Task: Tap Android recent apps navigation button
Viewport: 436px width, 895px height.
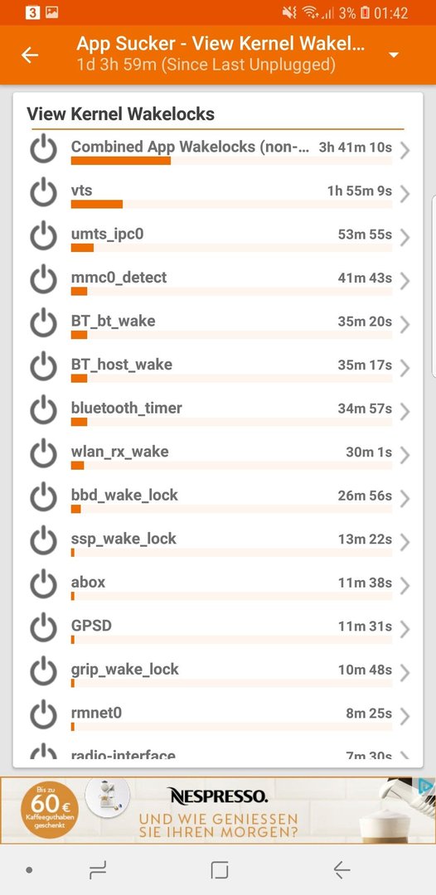Action: click(x=98, y=870)
